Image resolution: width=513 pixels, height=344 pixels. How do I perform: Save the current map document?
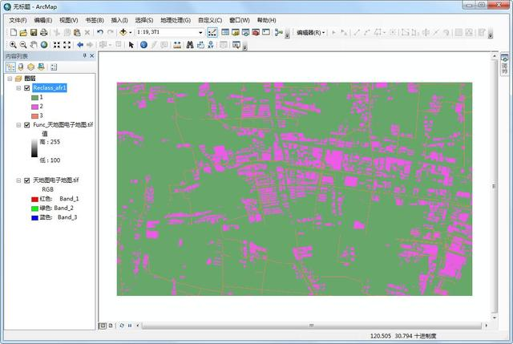coord(34,32)
